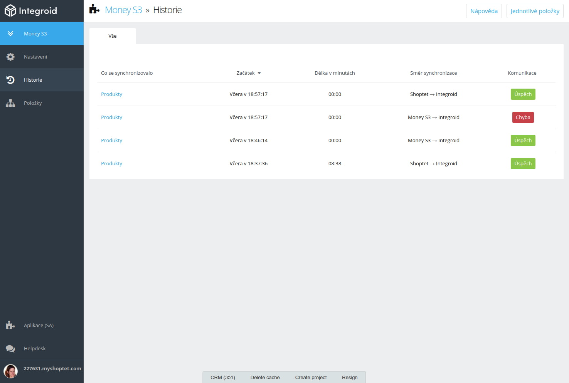Click Směr synchronizace column header

click(x=433, y=73)
